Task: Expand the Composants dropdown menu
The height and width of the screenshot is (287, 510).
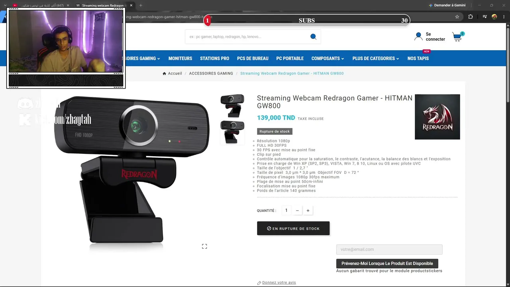Action: [x=328, y=59]
